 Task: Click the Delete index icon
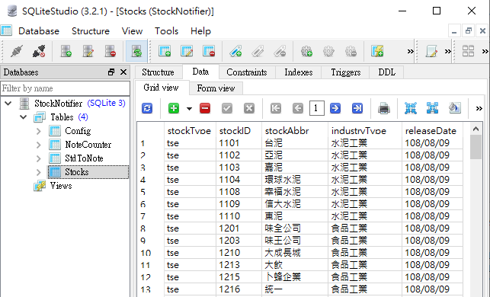280,51
